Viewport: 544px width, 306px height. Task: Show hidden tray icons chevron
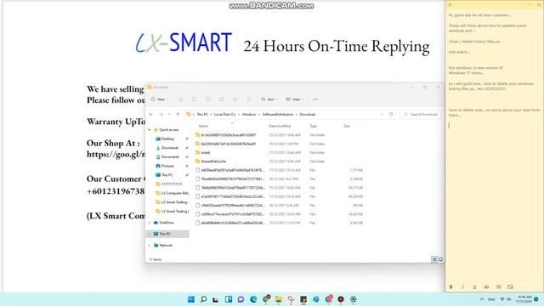click(x=482, y=299)
